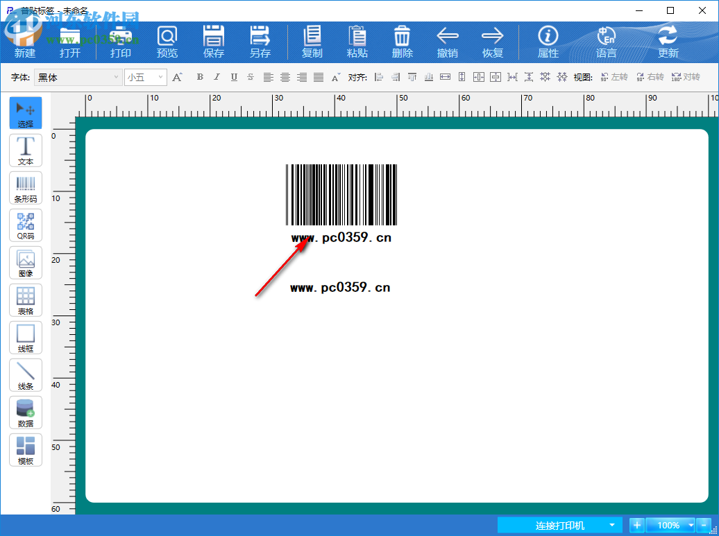Rotate view with 左转 button
The image size is (719, 536).
coord(614,77)
